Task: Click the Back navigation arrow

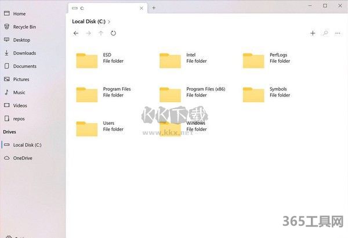Action: click(76, 33)
